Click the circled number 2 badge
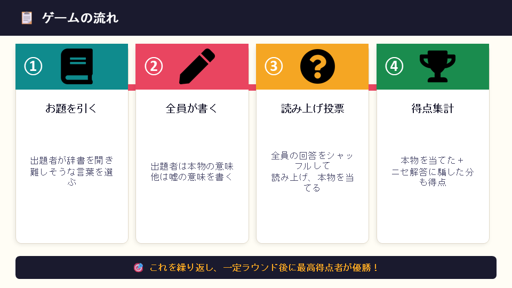 click(x=154, y=67)
